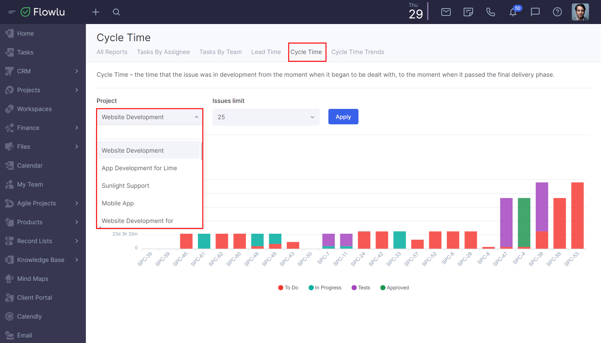Click the Agile Projects sidebar icon
Screen dimensions: 601x343
[9, 203]
